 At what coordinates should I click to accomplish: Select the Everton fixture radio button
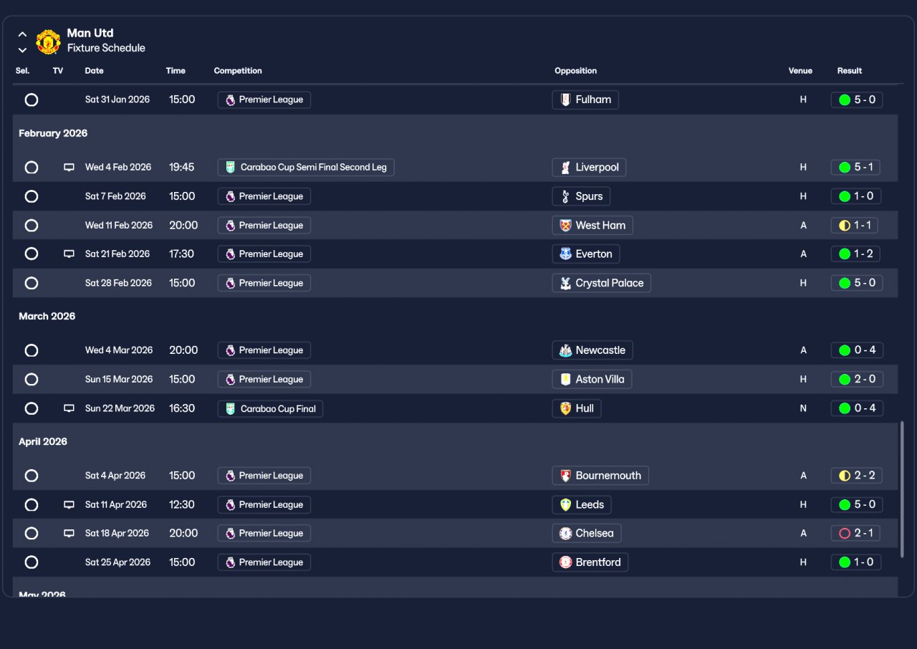coord(32,254)
